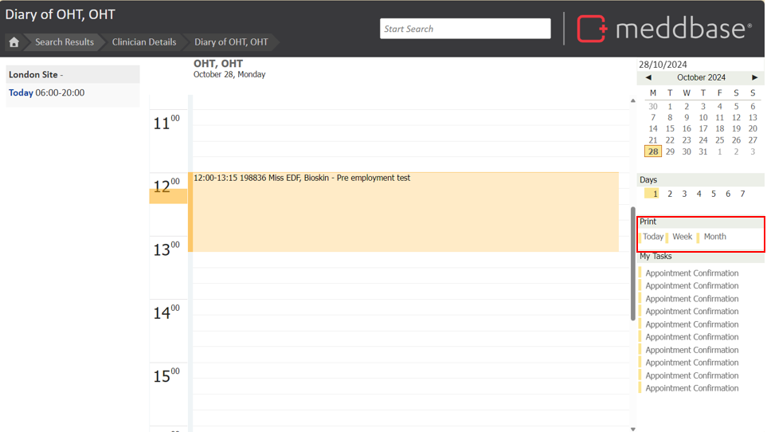Screen dimensions: 767x432
Task: Print the Month diary
Action: tap(714, 237)
